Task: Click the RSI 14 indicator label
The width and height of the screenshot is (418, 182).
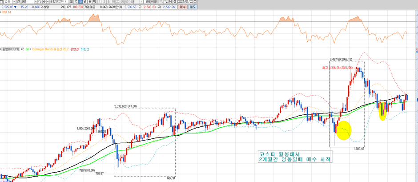Action: (x=6, y=12)
